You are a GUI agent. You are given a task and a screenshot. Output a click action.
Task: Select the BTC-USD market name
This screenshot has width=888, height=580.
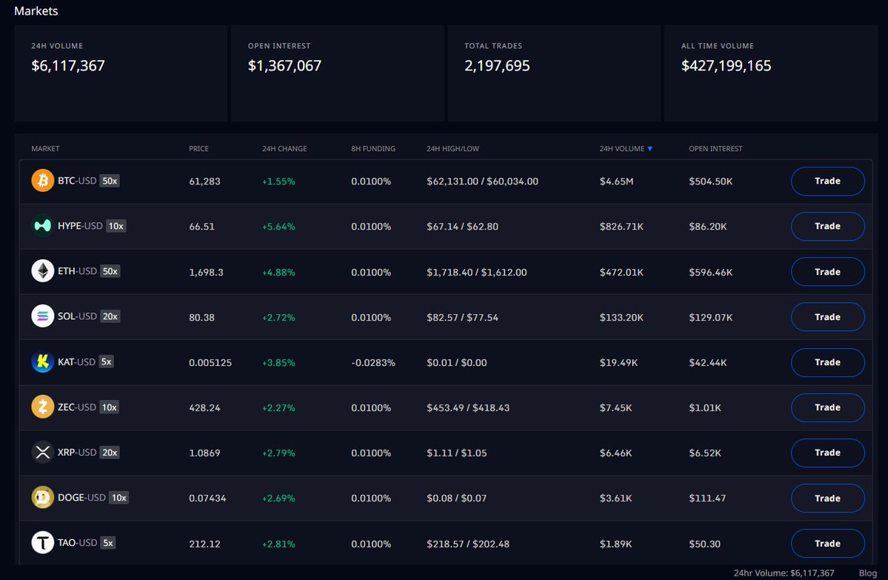[x=77, y=181]
